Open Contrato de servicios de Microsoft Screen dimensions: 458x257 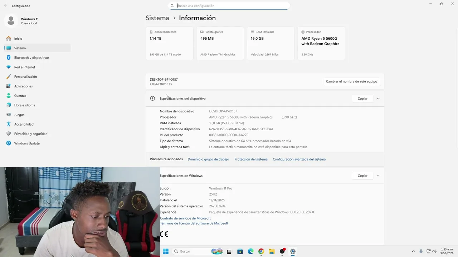[x=185, y=218]
